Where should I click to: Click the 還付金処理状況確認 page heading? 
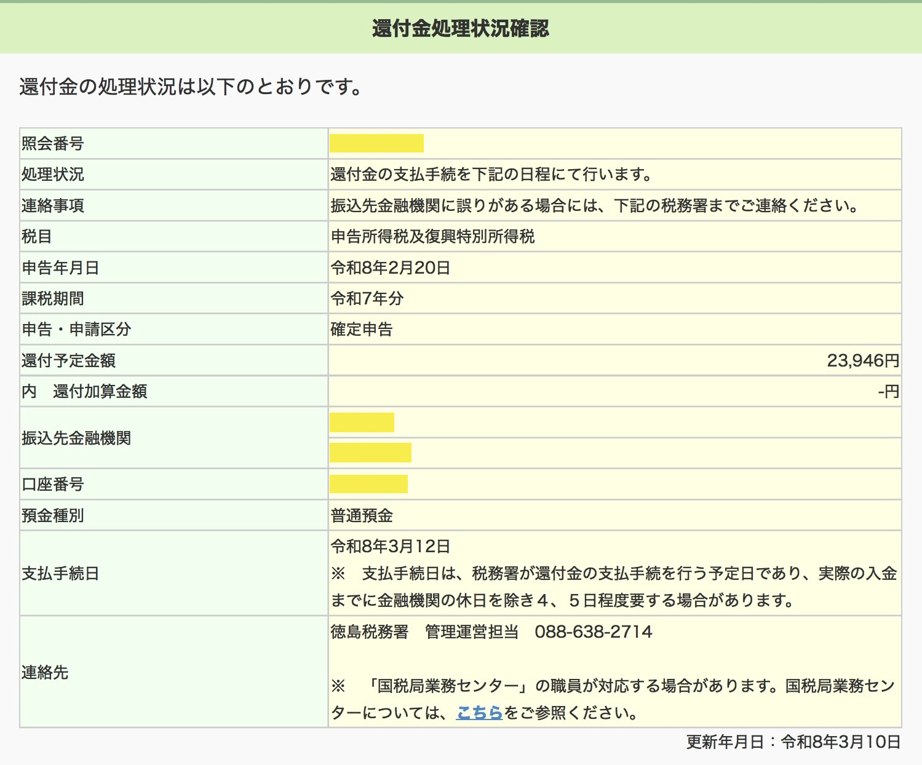coord(460,28)
